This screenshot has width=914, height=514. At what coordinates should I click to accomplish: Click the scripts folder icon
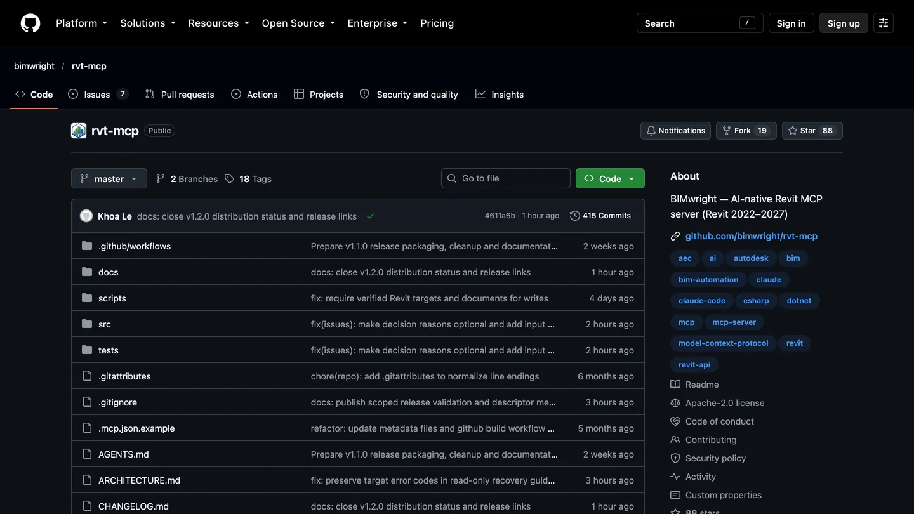(87, 298)
